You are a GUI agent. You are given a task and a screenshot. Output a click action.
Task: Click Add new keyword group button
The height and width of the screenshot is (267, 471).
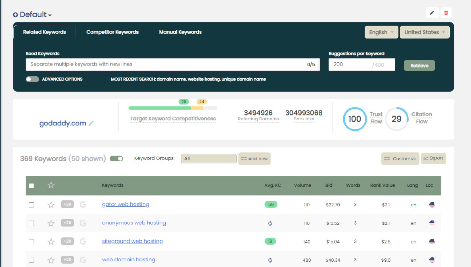[x=254, y=158]
